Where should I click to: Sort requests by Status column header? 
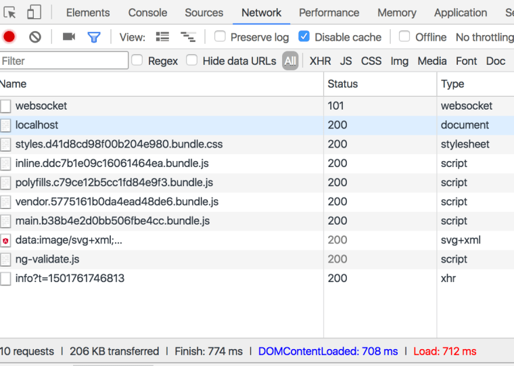click(343, 84)
